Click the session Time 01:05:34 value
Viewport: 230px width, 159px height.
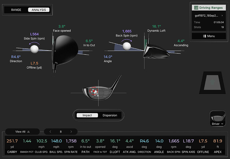pyautogui.click(x=219, y=22)
